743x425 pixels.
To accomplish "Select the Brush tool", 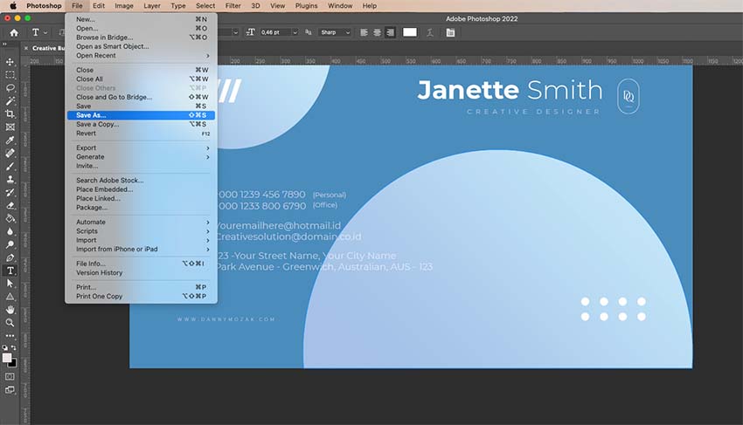I will point(10,166).
